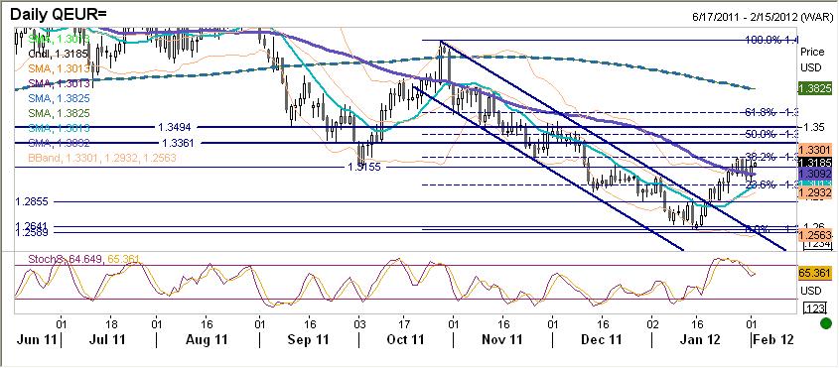Click the 1.3494 horizontal line label
Image resolution: width=839 pixels, height=368 pixels.
[x=176, y=127]
